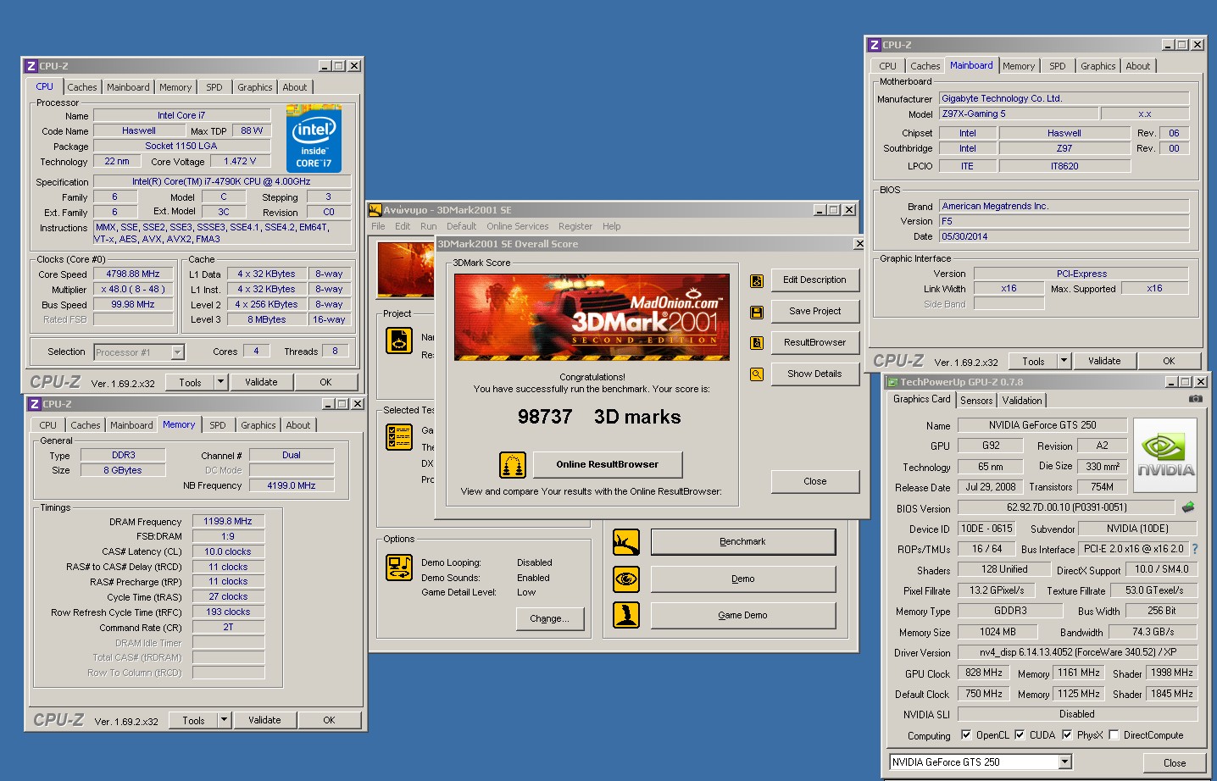The width and height of the screenshot is (1217, 781).
Task: Click the Options section icon in 3DMark
Action: click(399, 567)
